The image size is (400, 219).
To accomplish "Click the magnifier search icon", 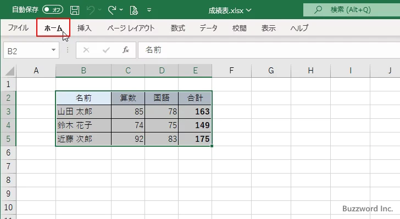I will (x=318, y=10).
